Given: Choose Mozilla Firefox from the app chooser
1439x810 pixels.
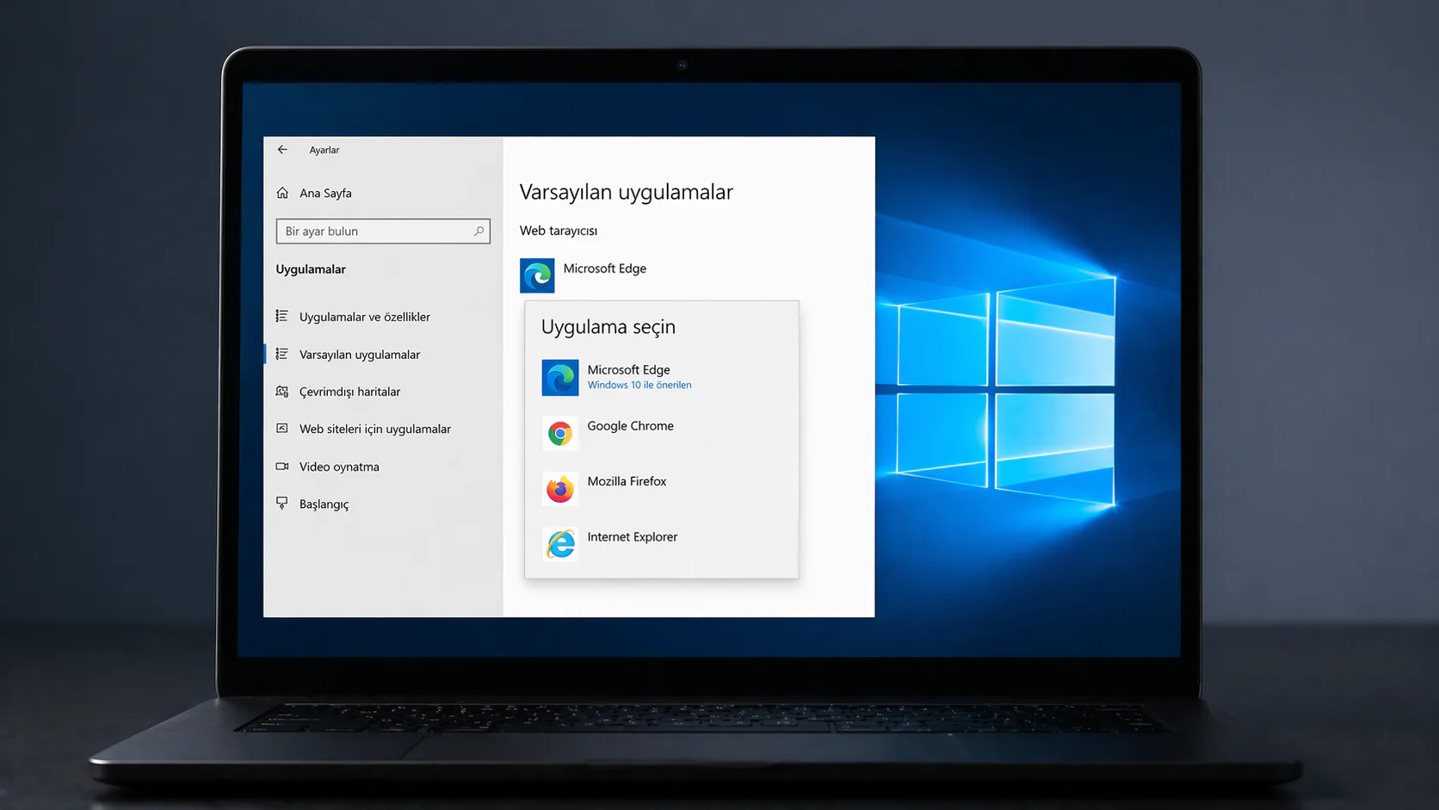Looking at the screenshot, I should [x=626, y=481].
